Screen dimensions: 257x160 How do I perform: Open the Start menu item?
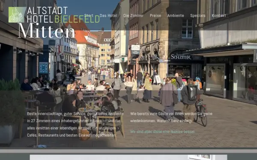point(89,16)
